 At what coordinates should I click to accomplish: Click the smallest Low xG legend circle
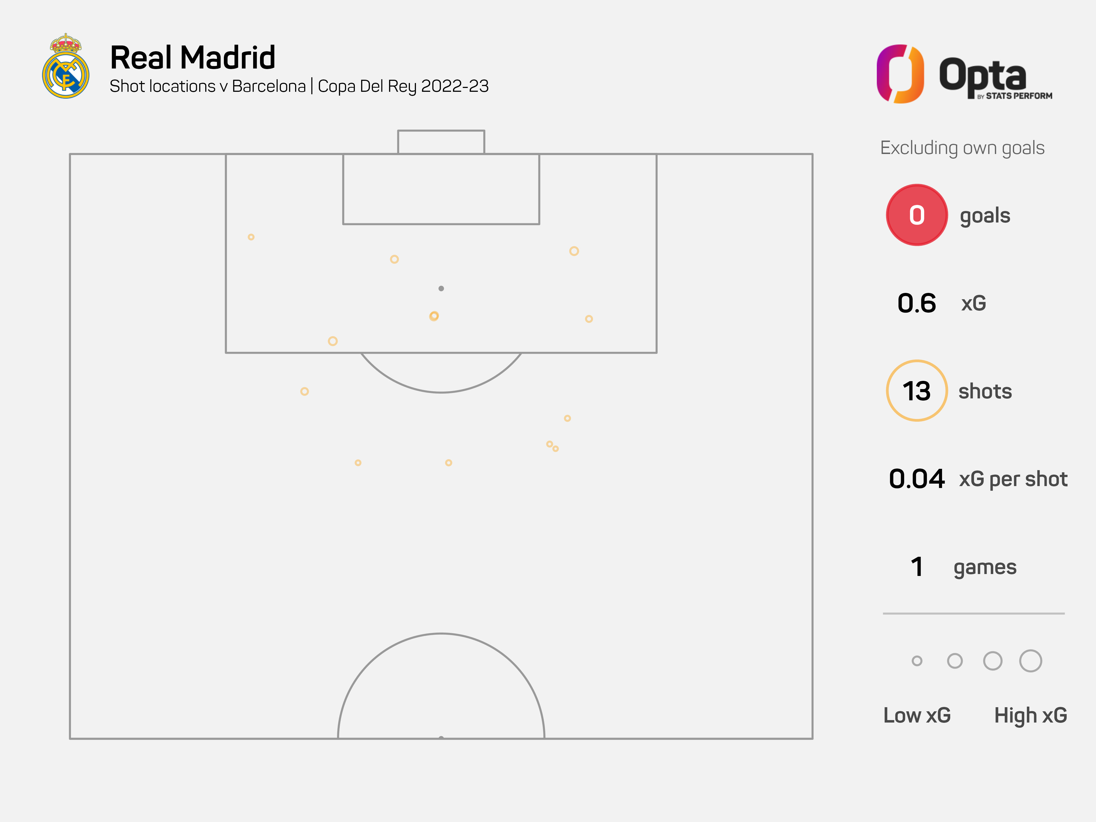tap(917, 660)
